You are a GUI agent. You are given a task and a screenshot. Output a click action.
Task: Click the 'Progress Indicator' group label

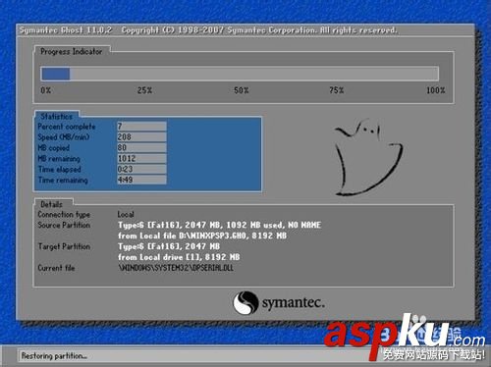click(x=72, y=51)
